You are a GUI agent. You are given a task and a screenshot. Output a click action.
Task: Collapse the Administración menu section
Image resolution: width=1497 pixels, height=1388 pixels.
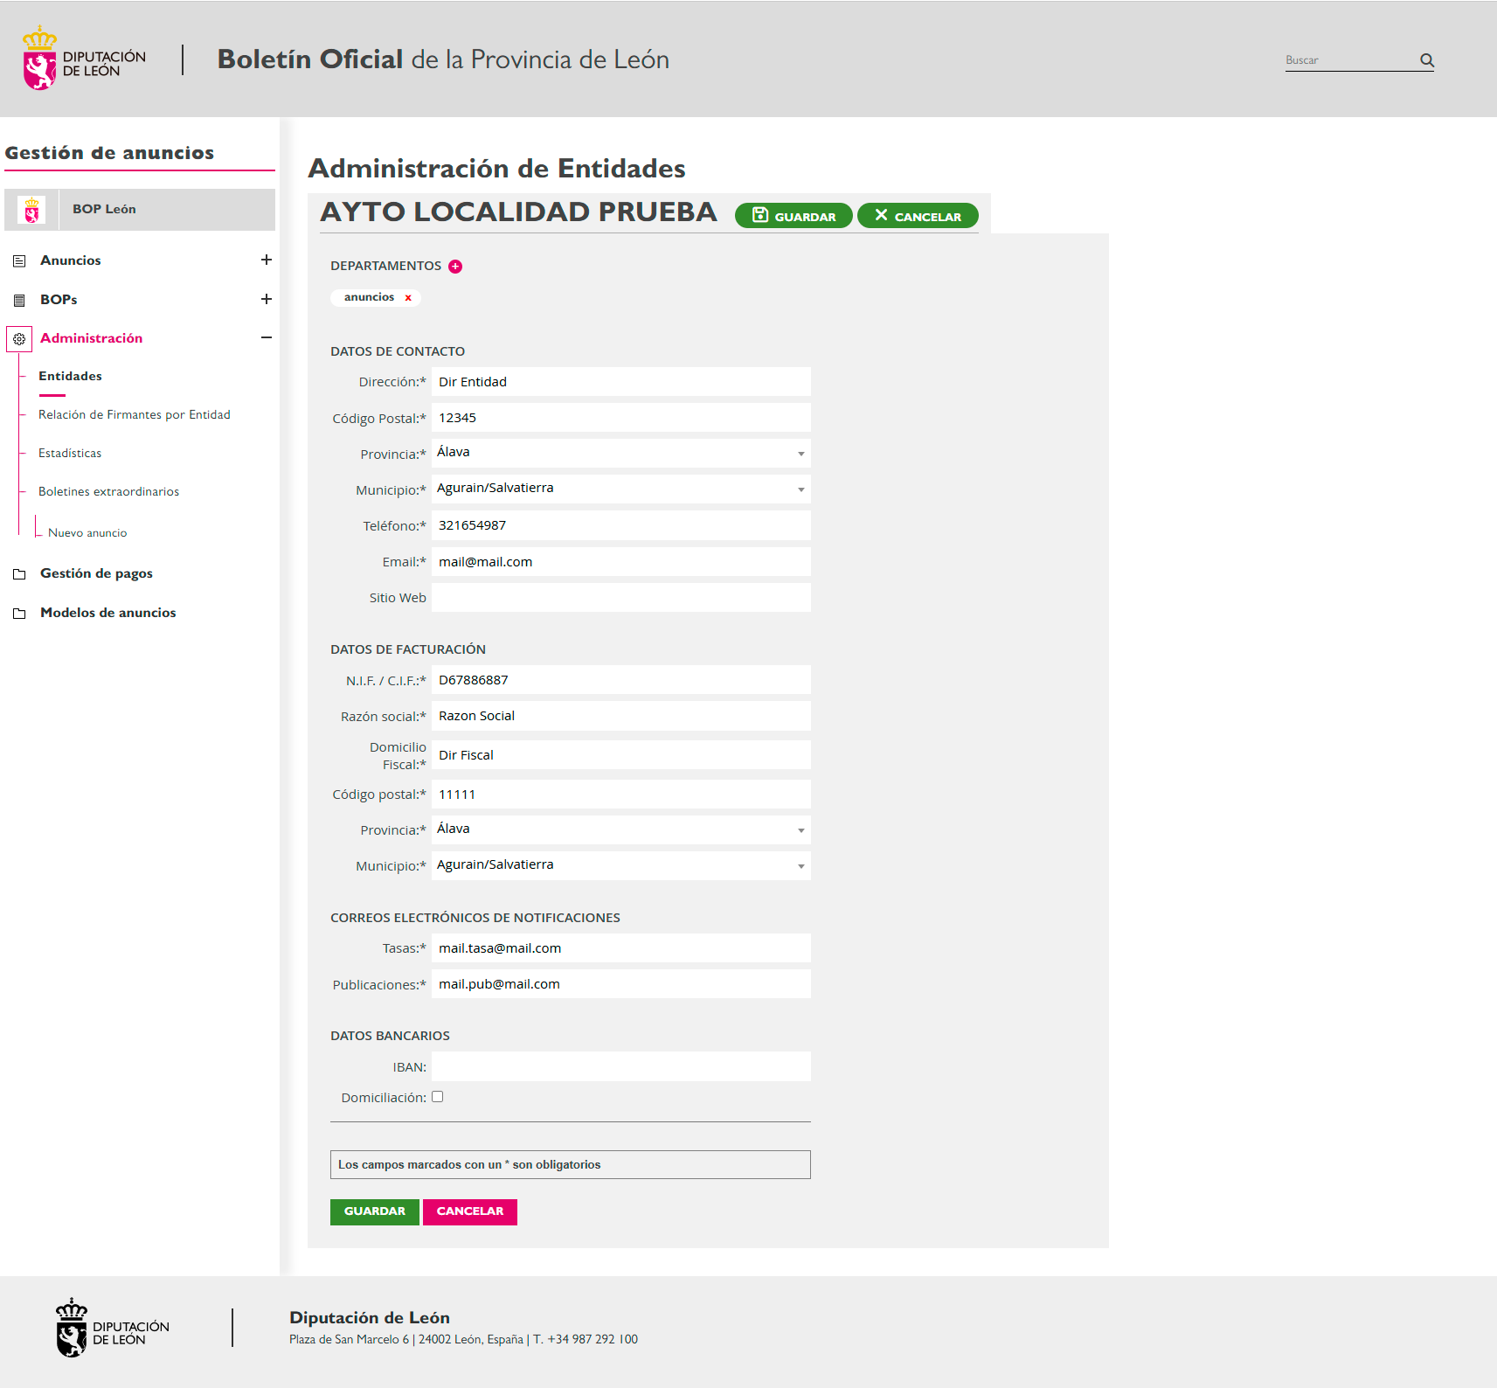267,337
